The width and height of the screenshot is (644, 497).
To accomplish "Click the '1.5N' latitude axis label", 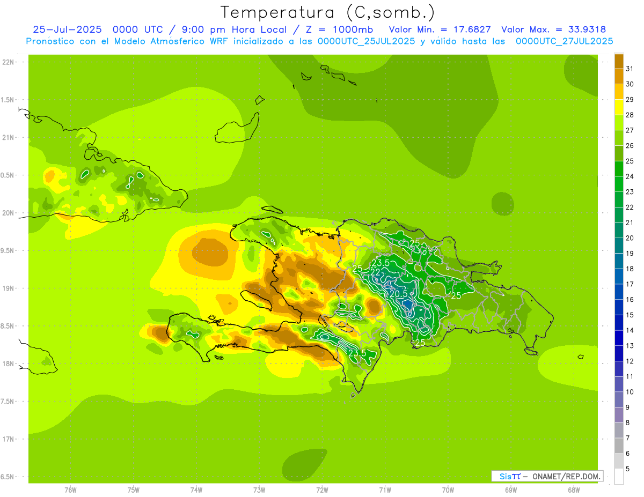I will tap(9, 100).
